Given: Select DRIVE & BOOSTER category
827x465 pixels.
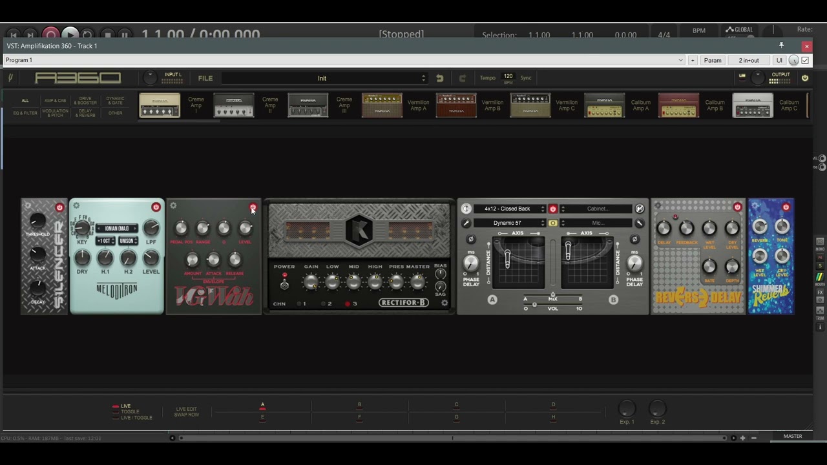Looking at the screenshot, I should point(85,101).
